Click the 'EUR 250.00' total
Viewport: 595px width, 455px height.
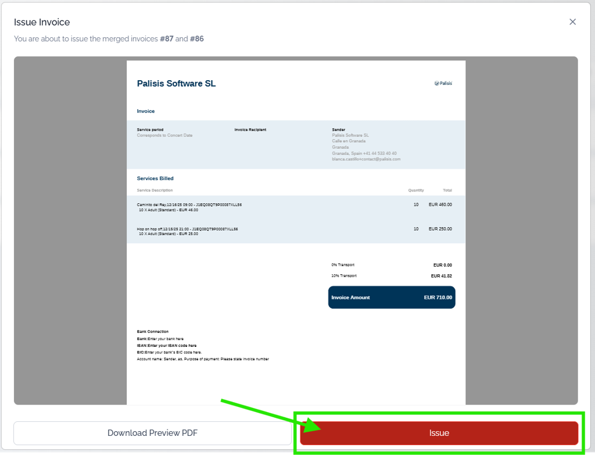[440, 229]
